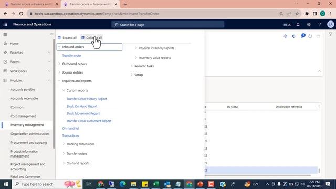Open the Stock On Hand Report
The height and width of the screenshot is (189, 336).
pos(82,106)
